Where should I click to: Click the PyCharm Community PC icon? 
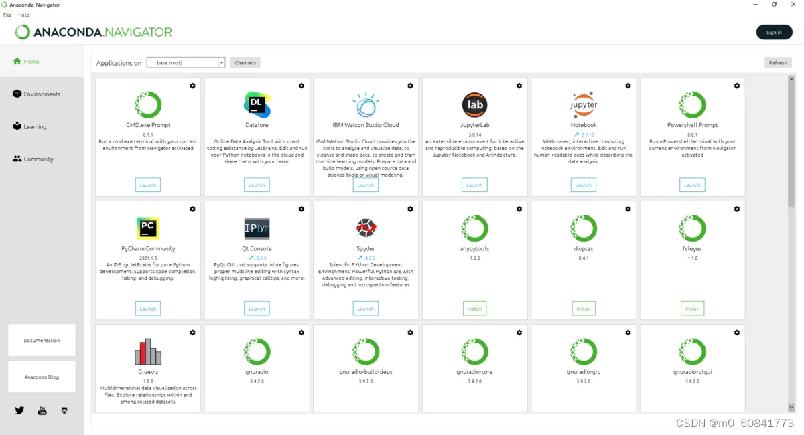(148, 228)
